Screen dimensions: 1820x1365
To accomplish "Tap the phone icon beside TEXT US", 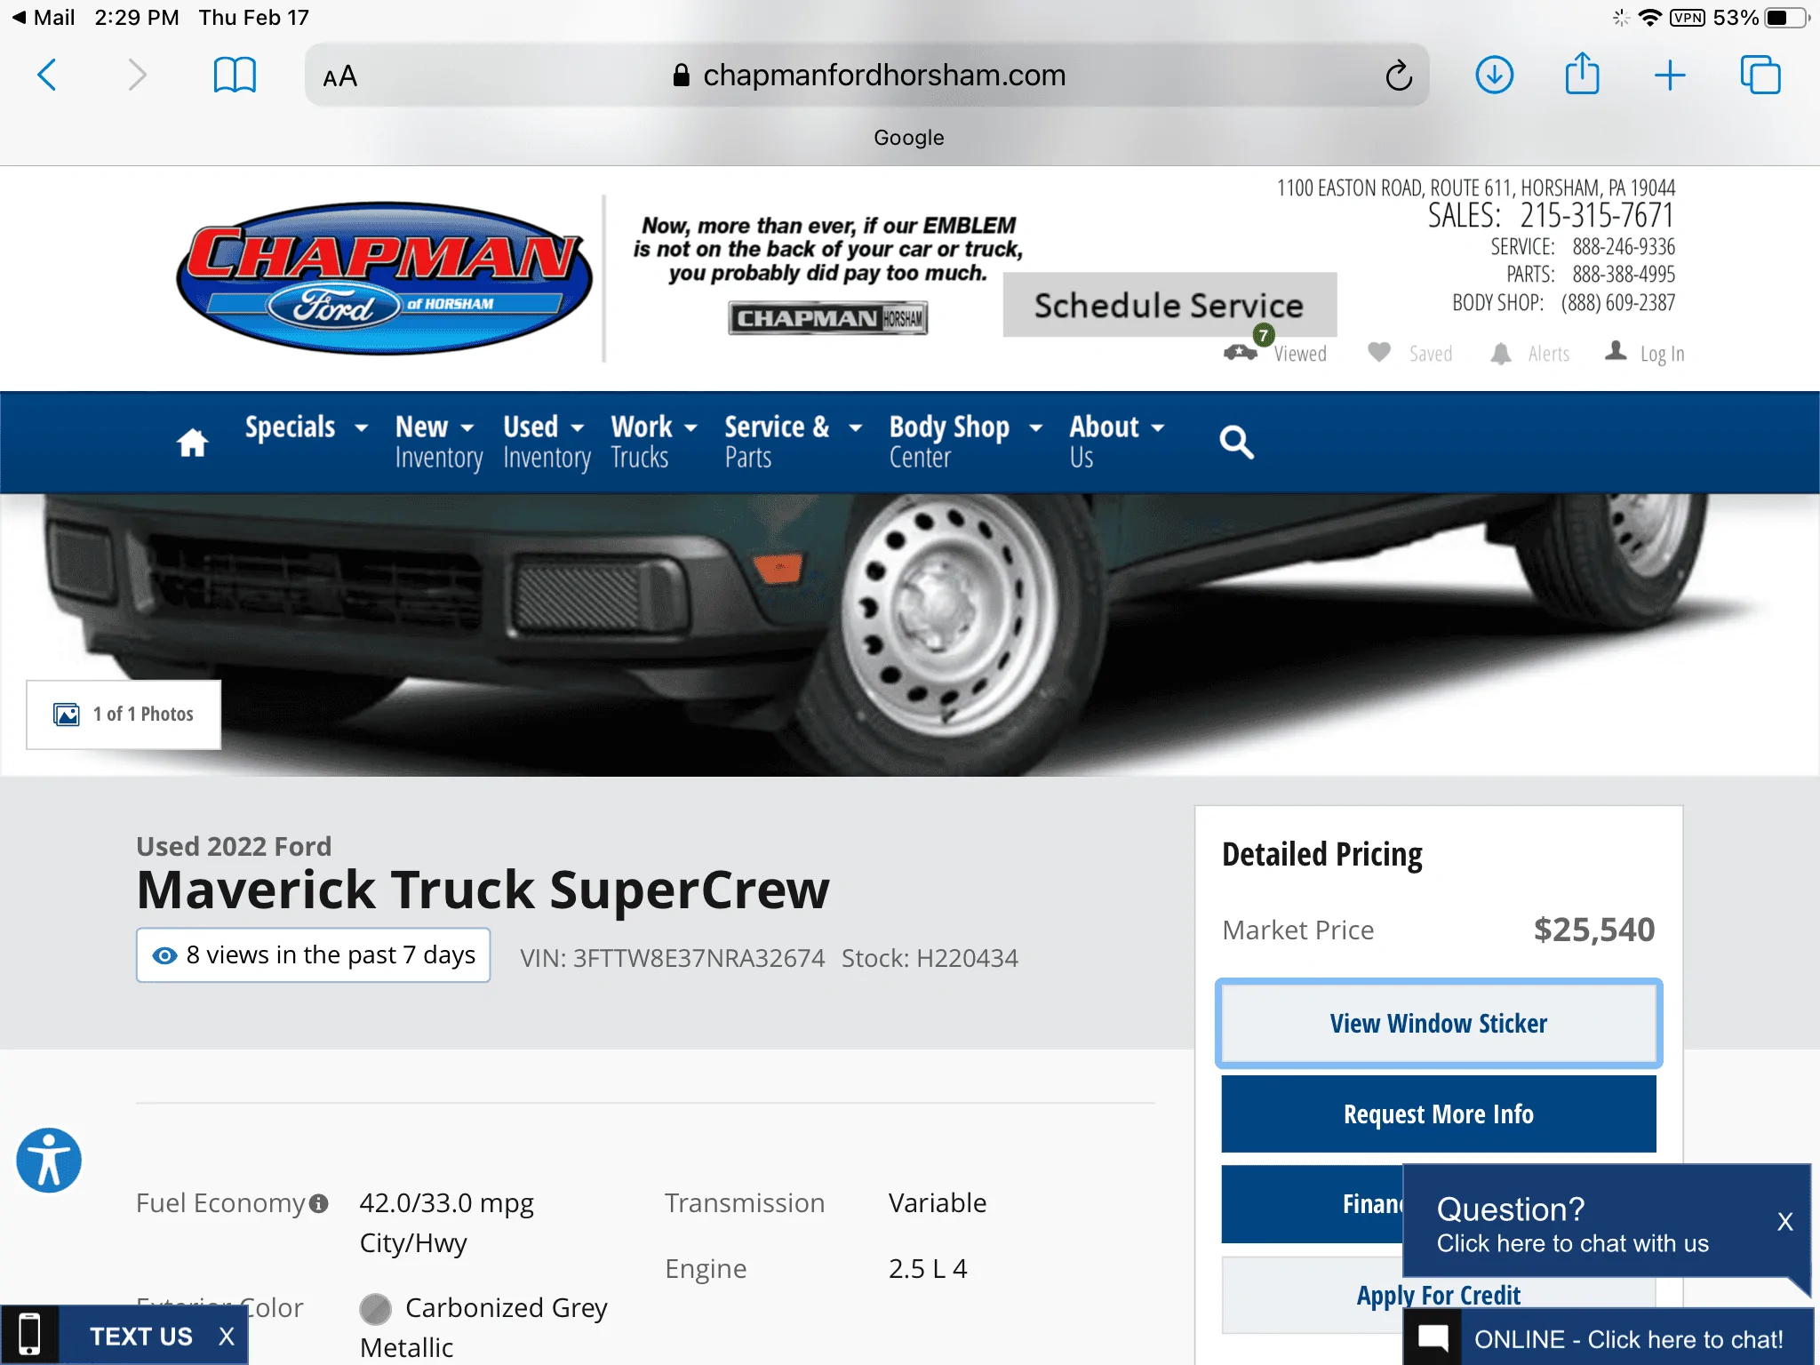I will tap(29, 1335).
